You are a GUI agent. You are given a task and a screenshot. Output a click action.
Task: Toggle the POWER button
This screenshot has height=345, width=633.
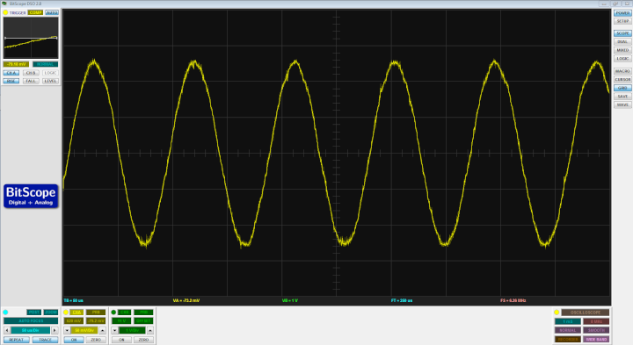[622, 13]
